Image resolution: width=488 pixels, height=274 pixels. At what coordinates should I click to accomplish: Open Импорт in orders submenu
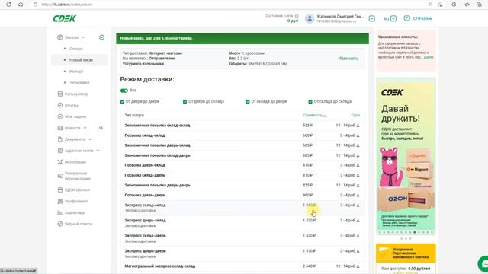pos(76,71)
